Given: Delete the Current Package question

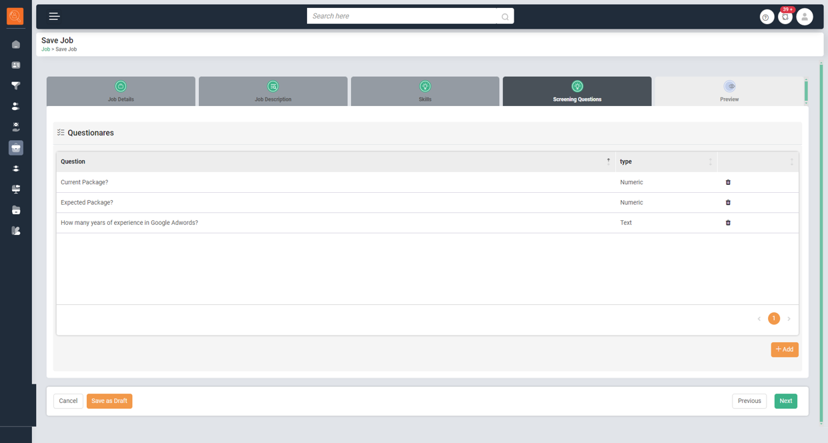Looking at the screenshot, I should (728, 182).
